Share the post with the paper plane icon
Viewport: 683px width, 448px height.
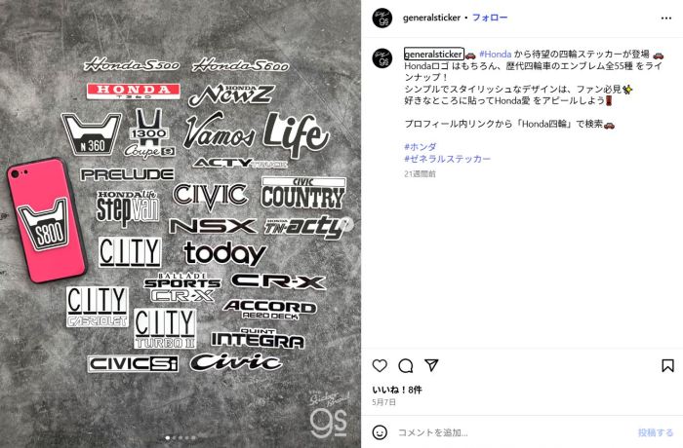point(431,365)
